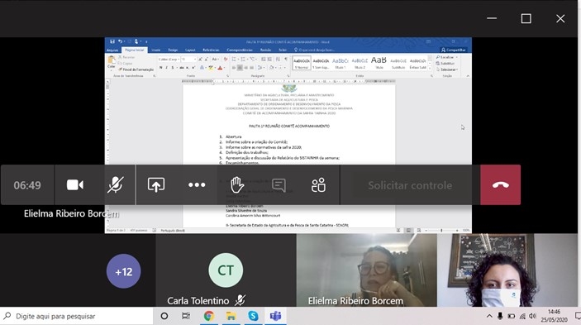Select Pincel de Formatação tool
The height and width of the screenshot is (325, 581).
point(136,69)
